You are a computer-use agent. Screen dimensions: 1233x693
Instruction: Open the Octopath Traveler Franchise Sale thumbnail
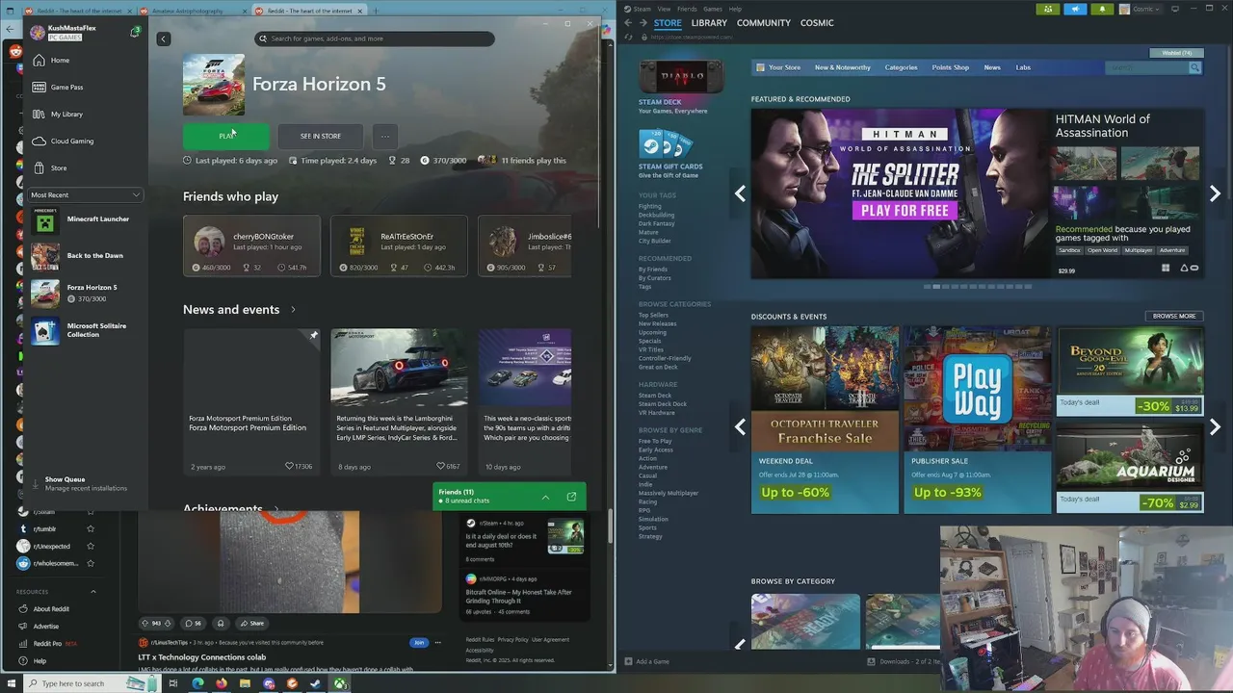(825, 420)
